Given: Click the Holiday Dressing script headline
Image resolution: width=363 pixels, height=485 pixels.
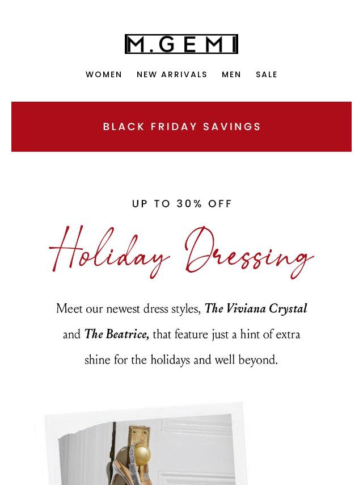Looking at the screenshot, I should (x=181, y=252).
